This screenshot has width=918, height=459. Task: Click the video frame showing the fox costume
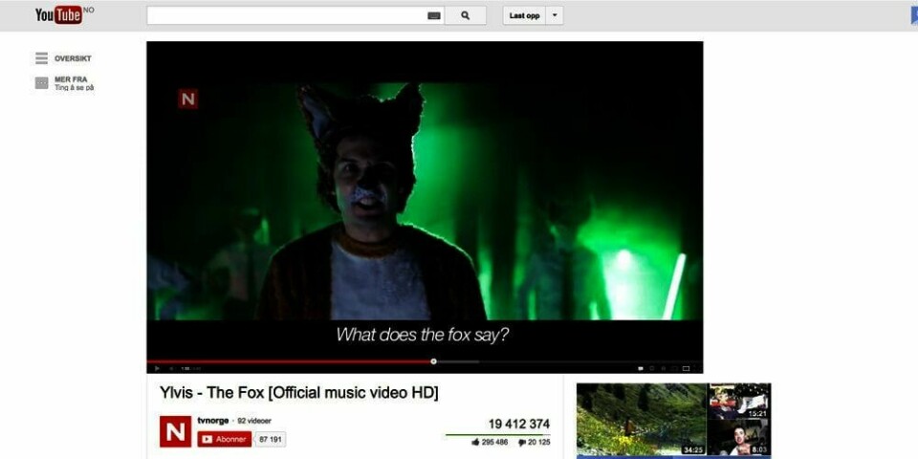click(x=425, y=201)
